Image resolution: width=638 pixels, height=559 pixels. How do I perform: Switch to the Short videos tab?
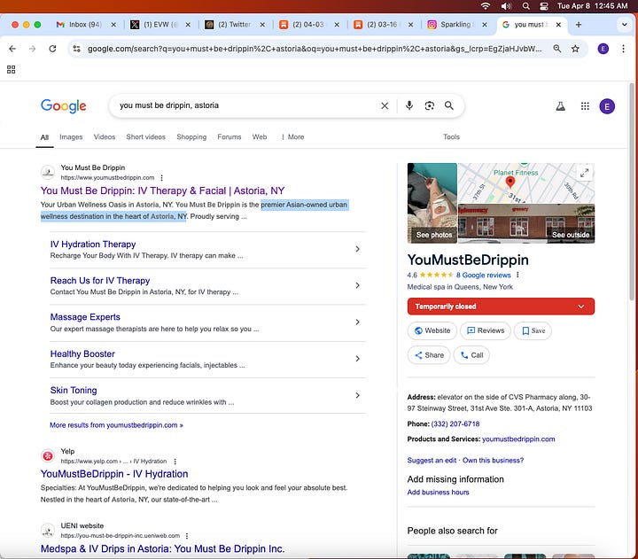click(x=145, y=137)
